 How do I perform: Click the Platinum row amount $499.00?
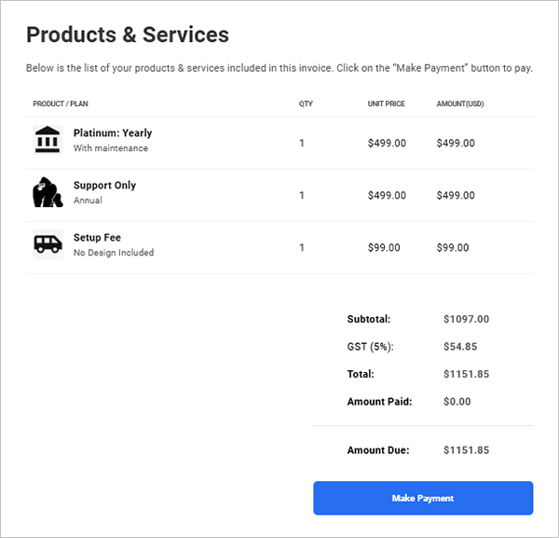pyautogui.click(x=456, y=143)
